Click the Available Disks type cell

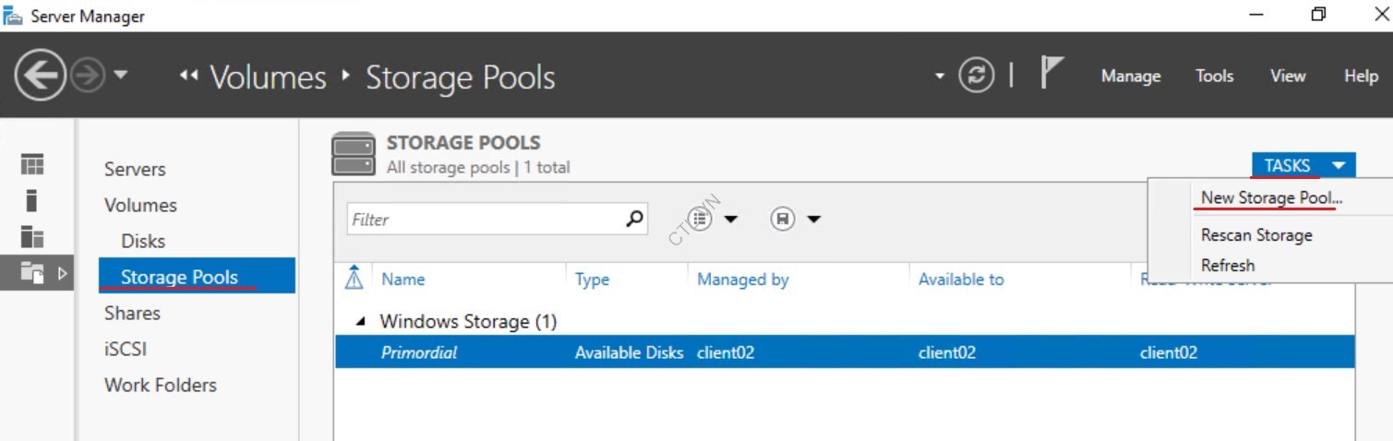point(630,352)
